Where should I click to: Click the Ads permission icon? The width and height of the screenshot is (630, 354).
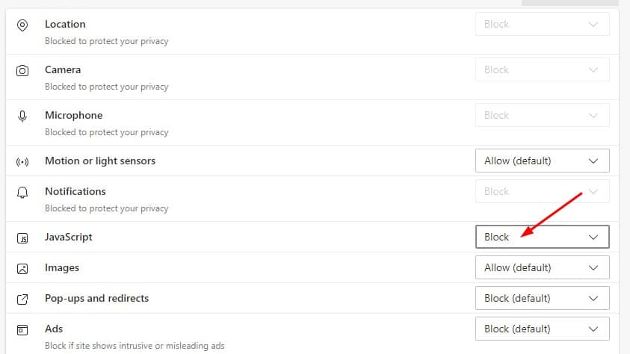click(22, 330)
